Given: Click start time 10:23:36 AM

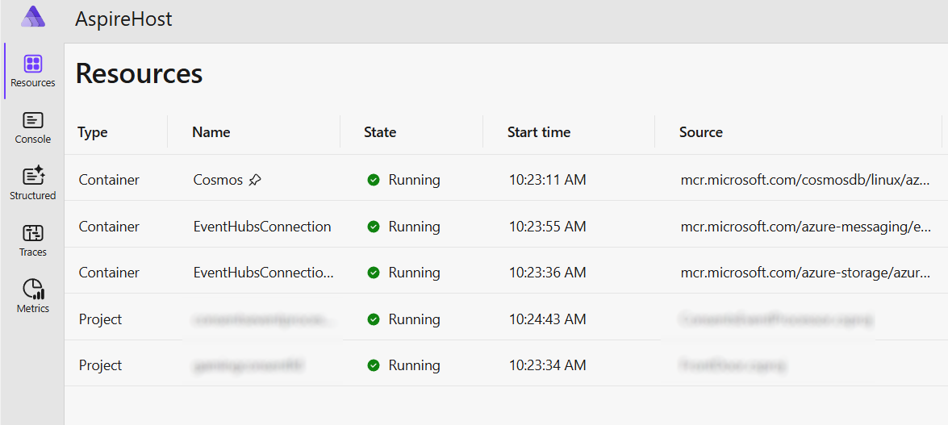Looking at the screenshot, I should point(547,273).
